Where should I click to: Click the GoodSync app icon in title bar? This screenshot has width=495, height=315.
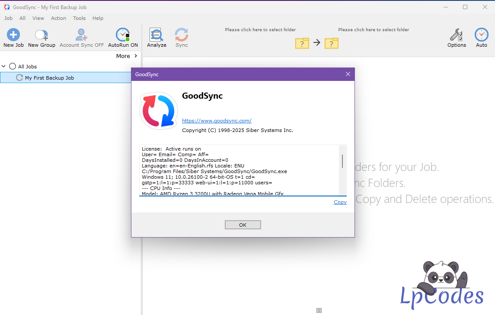tap(7, 7)
